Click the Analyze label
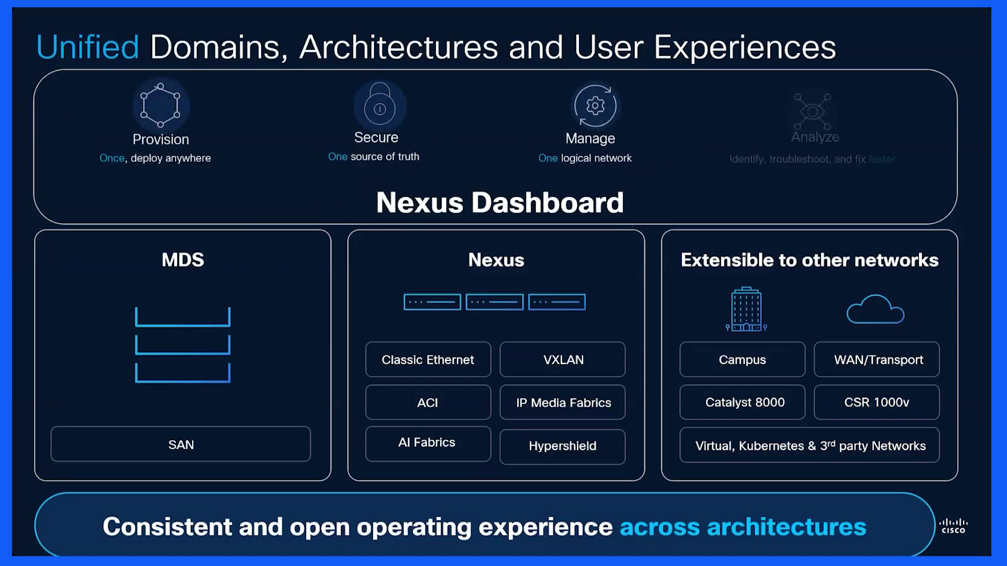1007x566 pixels. coord(815,137)
